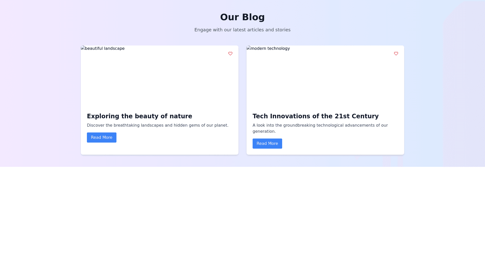Viewport: 485px width, 273px height.
Task: Click 'Engage with our latest articles' subtitle
Action: pos(242,30)
